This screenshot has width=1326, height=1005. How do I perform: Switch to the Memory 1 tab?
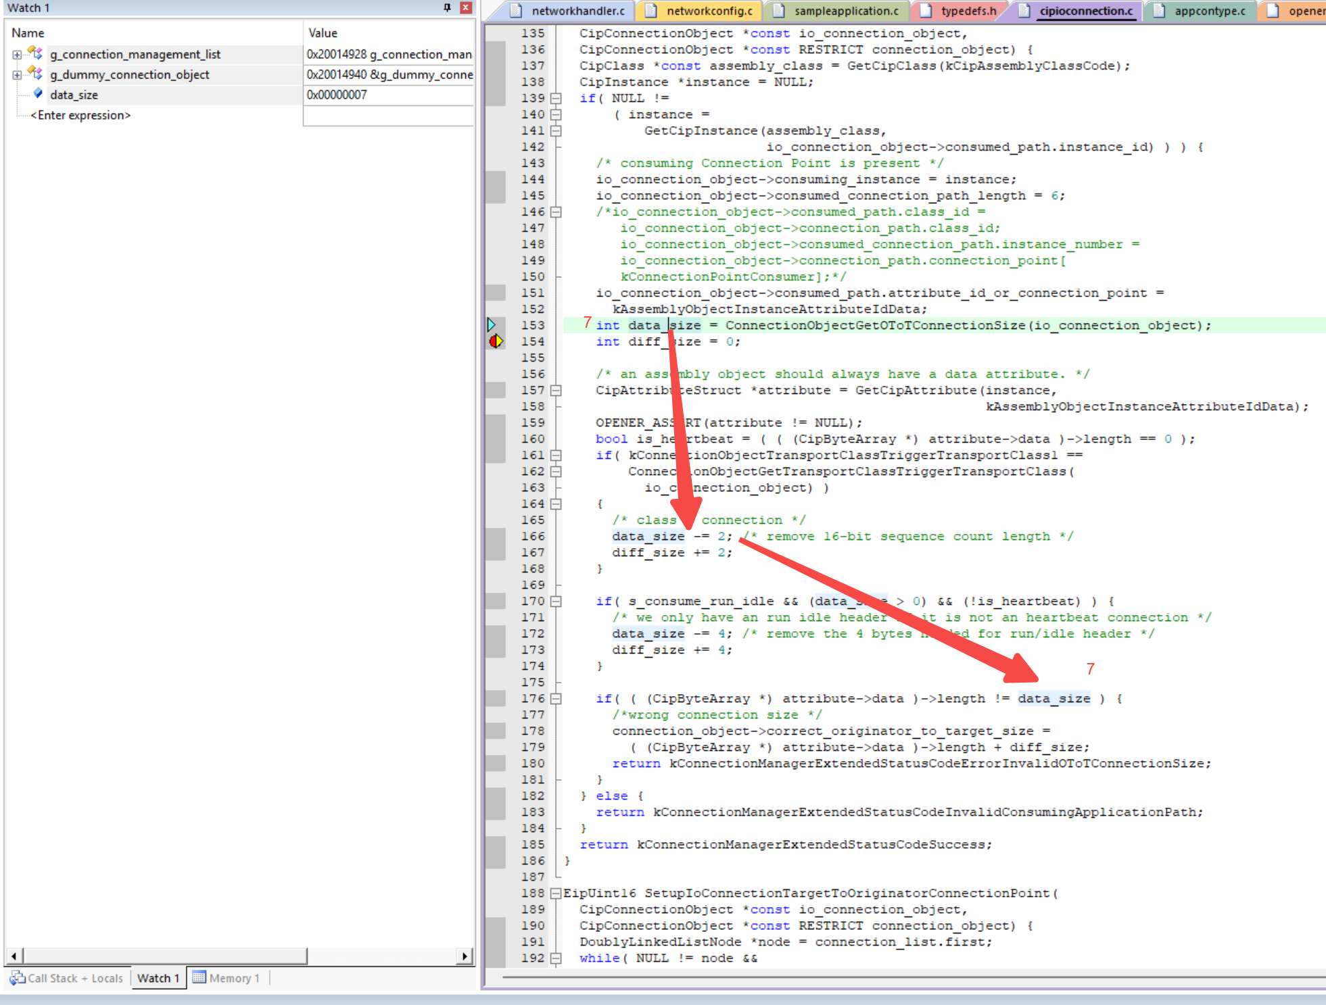click(227, 978)
